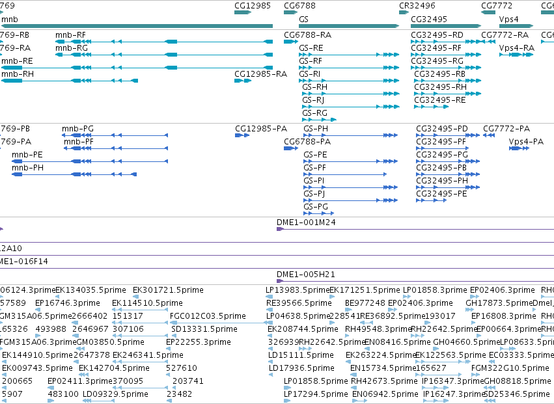Viewport: 554px width, 404px height.
Task: Click the GS gene label above the teal bar
Action: pyautogui.click(x=303, y=20)
